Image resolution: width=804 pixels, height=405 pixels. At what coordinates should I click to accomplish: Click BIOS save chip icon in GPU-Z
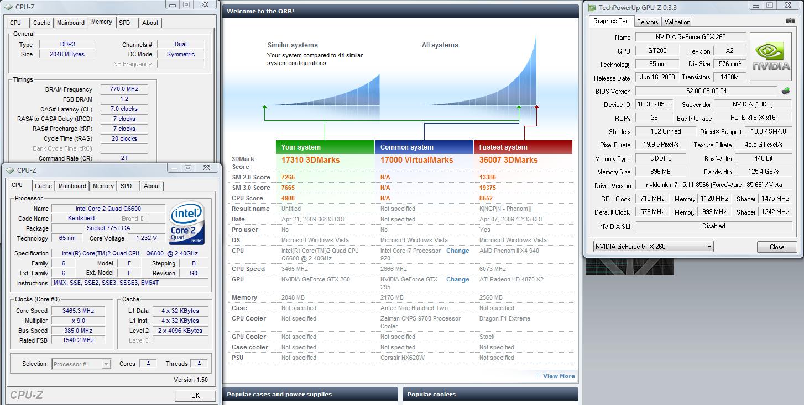pos(785,91)
